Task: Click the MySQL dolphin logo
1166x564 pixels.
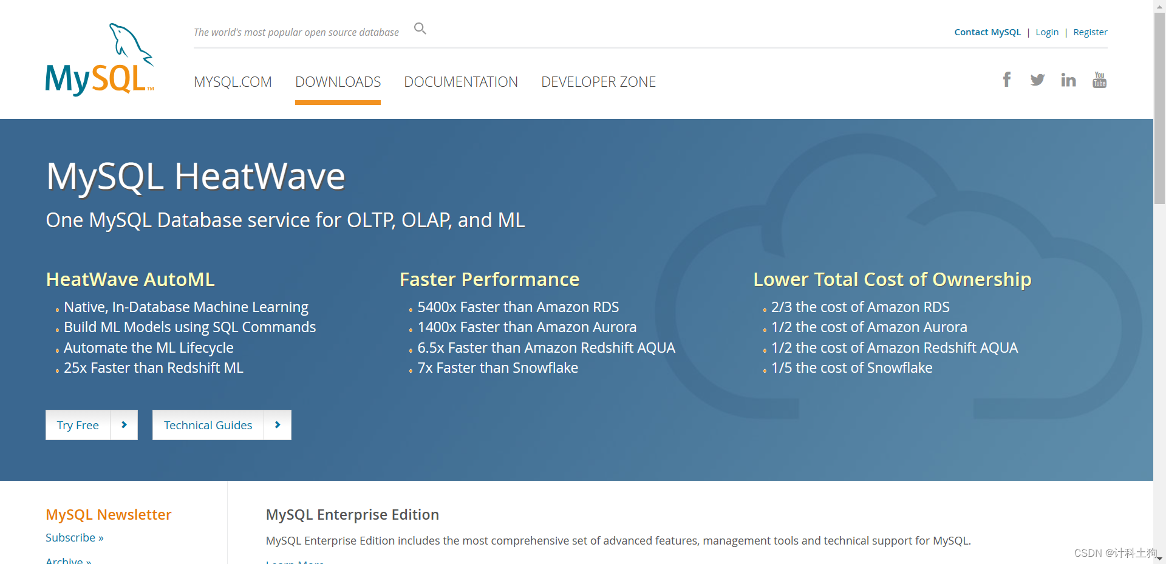Action: [100, 59]
